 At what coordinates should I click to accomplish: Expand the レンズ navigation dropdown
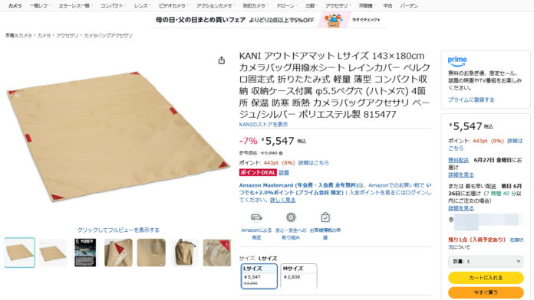coord(142,6)
